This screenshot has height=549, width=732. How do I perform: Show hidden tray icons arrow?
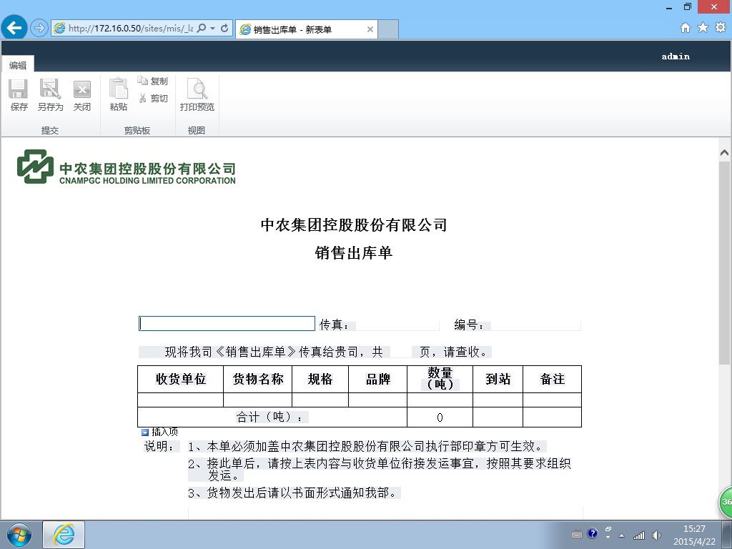coord(621,535)
